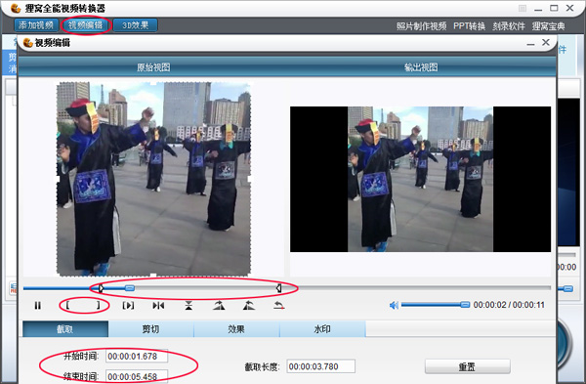The height and width of the screenshot is (384, 586).
Task: Pause the video playback
Action: point(38,306)
